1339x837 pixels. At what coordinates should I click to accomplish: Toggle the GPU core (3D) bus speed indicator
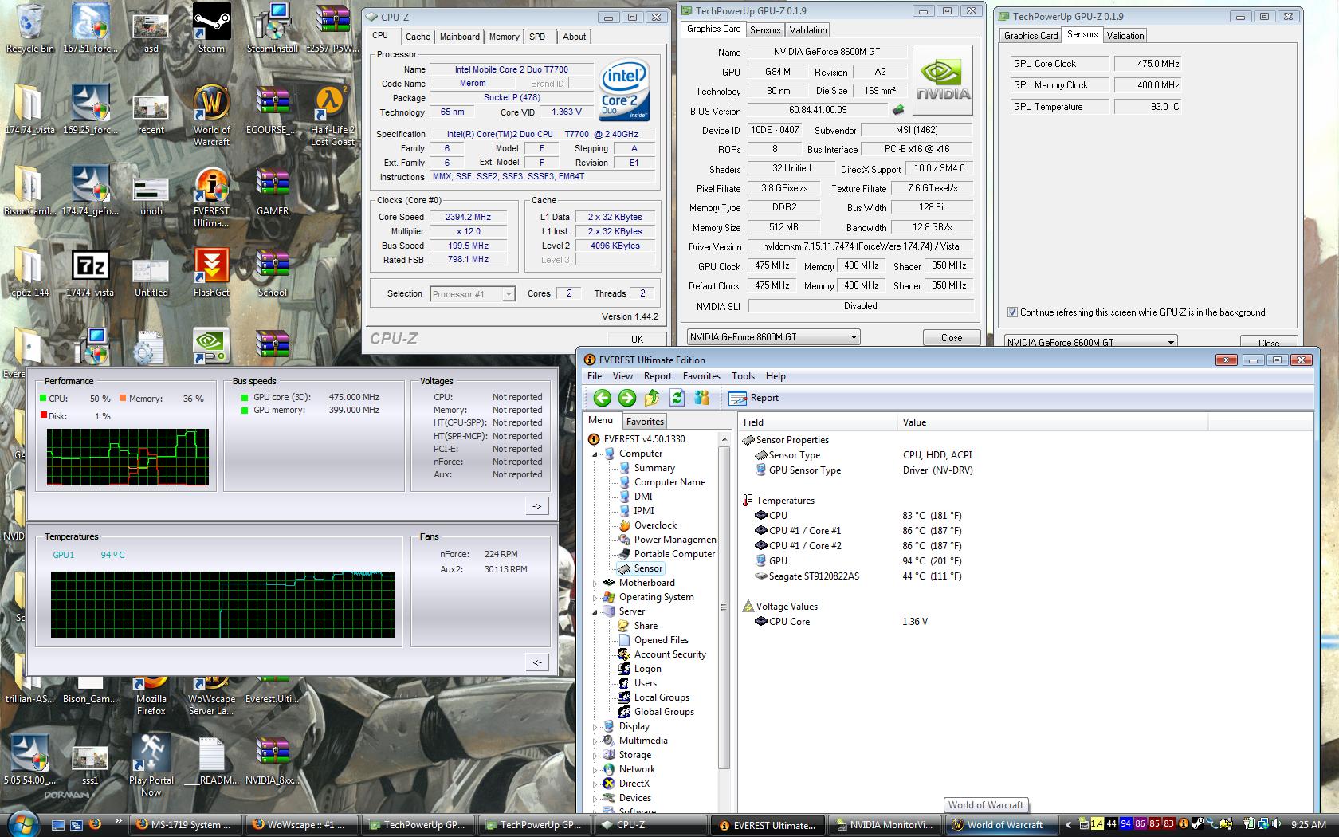point(245,397)
